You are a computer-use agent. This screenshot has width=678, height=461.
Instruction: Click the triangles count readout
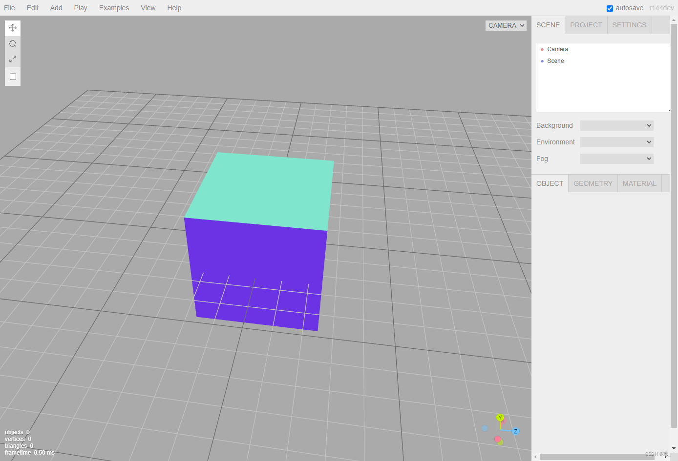[19, 446]
